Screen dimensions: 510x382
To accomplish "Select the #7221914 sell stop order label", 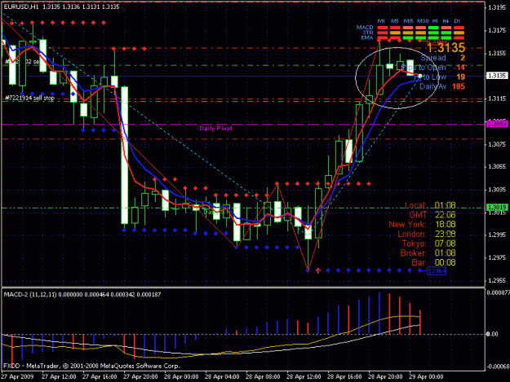I will coord(29,98).
